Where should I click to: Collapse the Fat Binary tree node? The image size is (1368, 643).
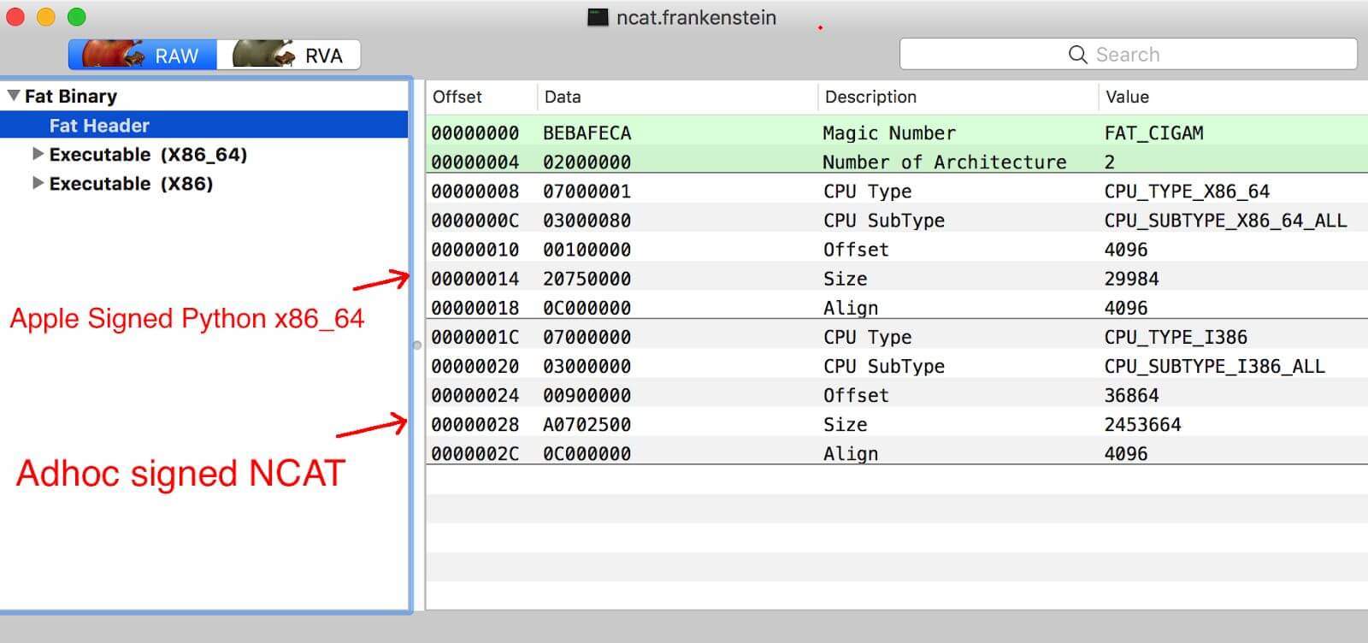point(14,96)
